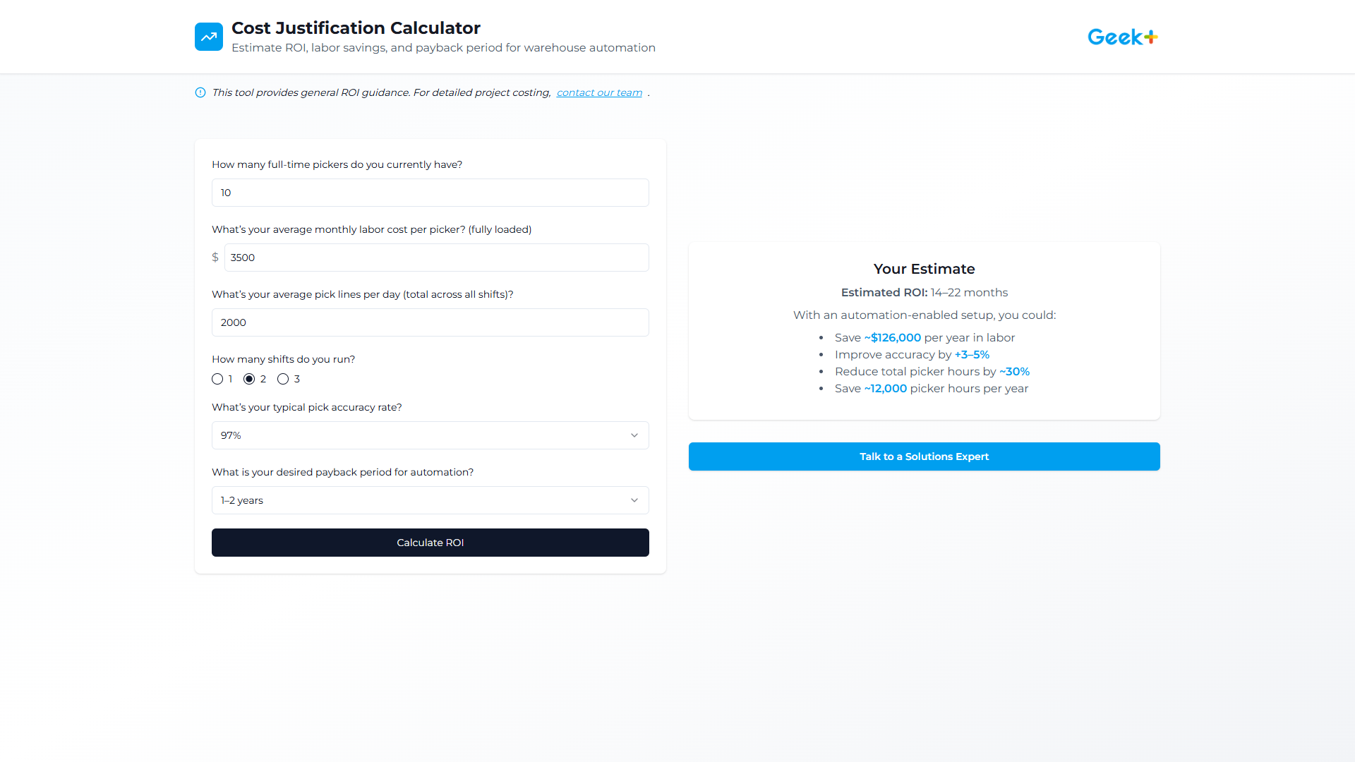1355x762 pixels.
Task: Click the pick lines per day field showing 2000
Action: pyautogui.click(x=430, y=322)
